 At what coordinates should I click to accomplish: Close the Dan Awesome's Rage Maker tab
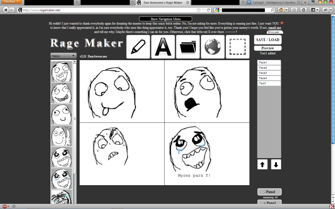coord(187,3)
